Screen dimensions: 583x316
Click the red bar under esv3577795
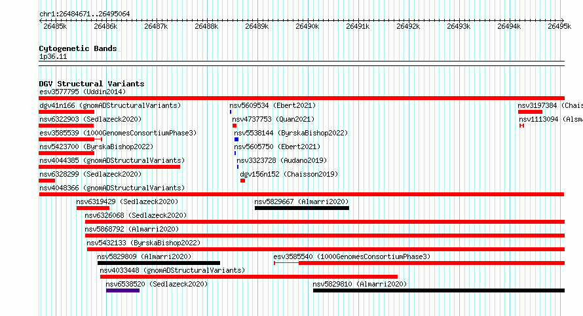301,98
